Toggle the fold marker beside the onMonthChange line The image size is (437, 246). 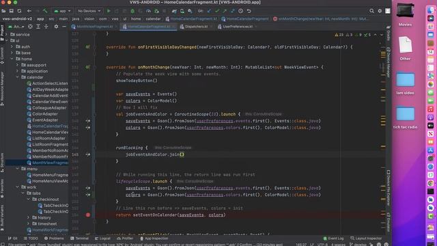coord(94,67)
